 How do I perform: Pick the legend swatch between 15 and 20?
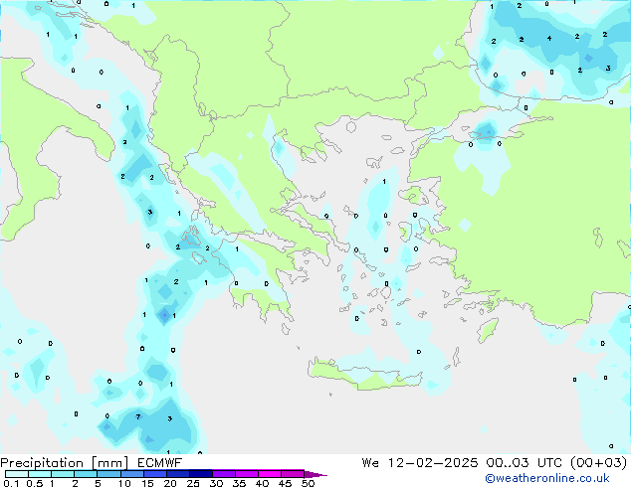(155, 474)
